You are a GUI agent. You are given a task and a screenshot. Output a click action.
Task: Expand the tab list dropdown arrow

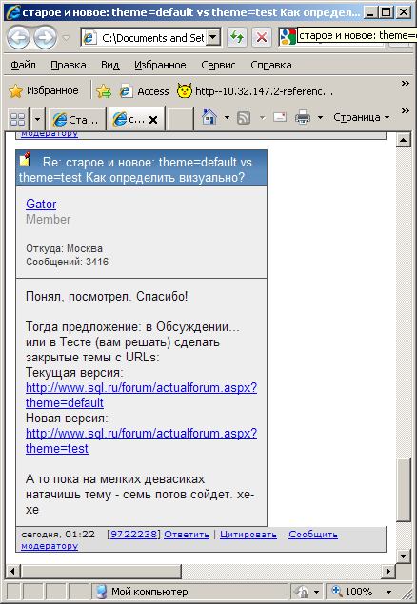point(37,119)
